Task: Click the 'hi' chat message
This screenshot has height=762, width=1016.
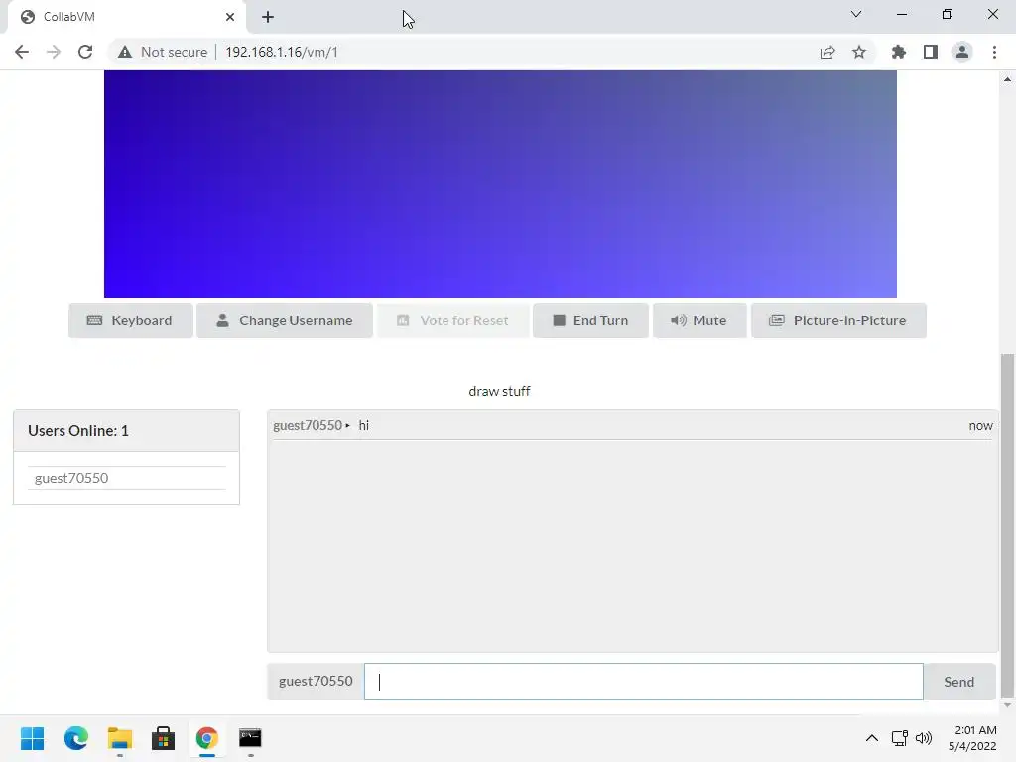Action: 363,425
